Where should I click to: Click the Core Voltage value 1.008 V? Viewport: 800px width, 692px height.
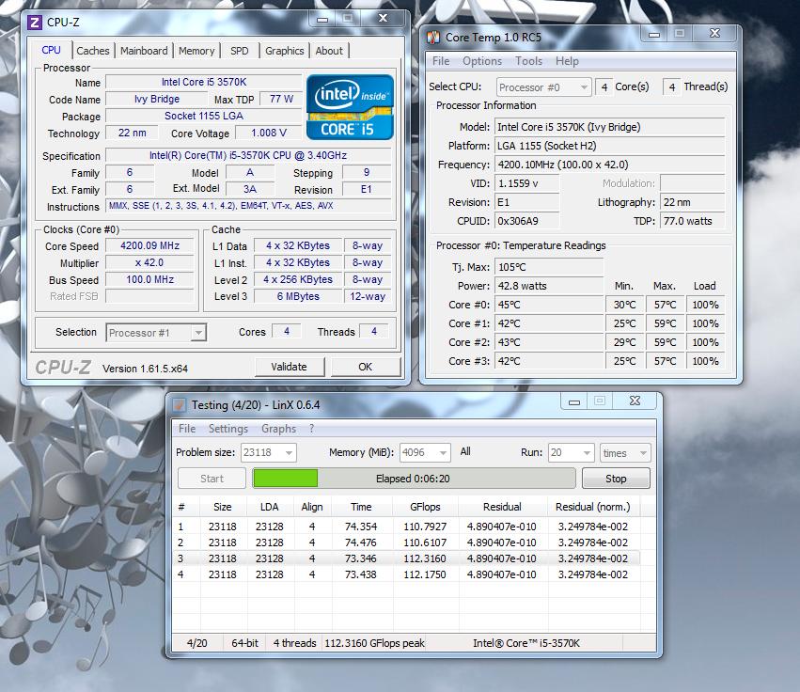[x=268, y=133]
